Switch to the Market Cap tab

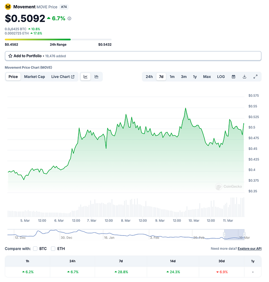tap(34, 77)
